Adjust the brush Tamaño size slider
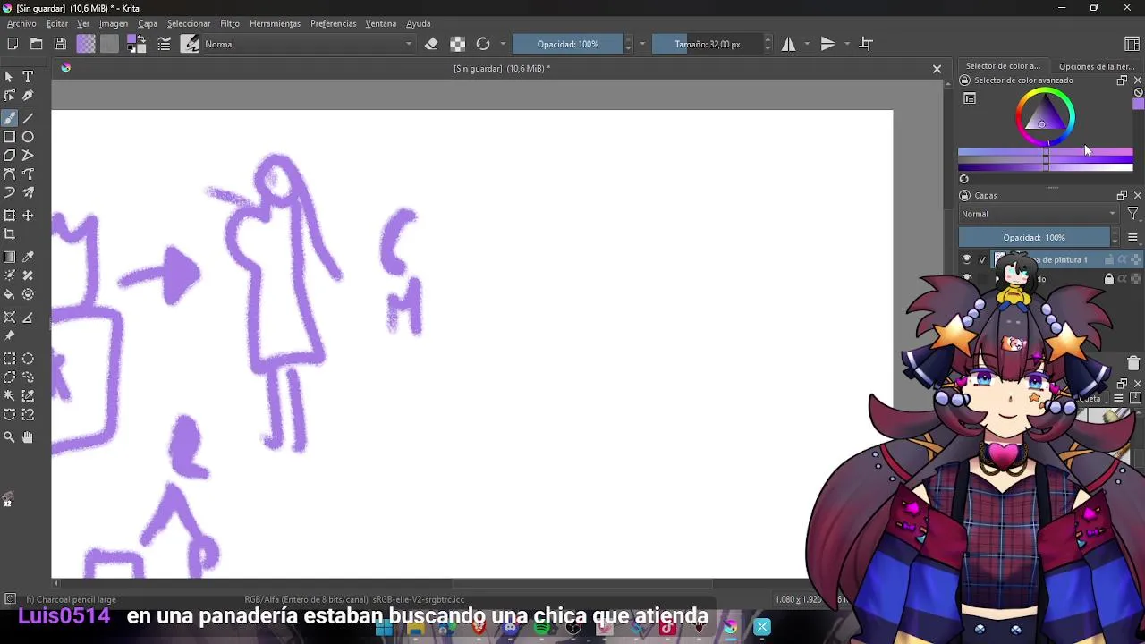The height and width of the screenshot is (644, 1145). [x=708, y=44]
